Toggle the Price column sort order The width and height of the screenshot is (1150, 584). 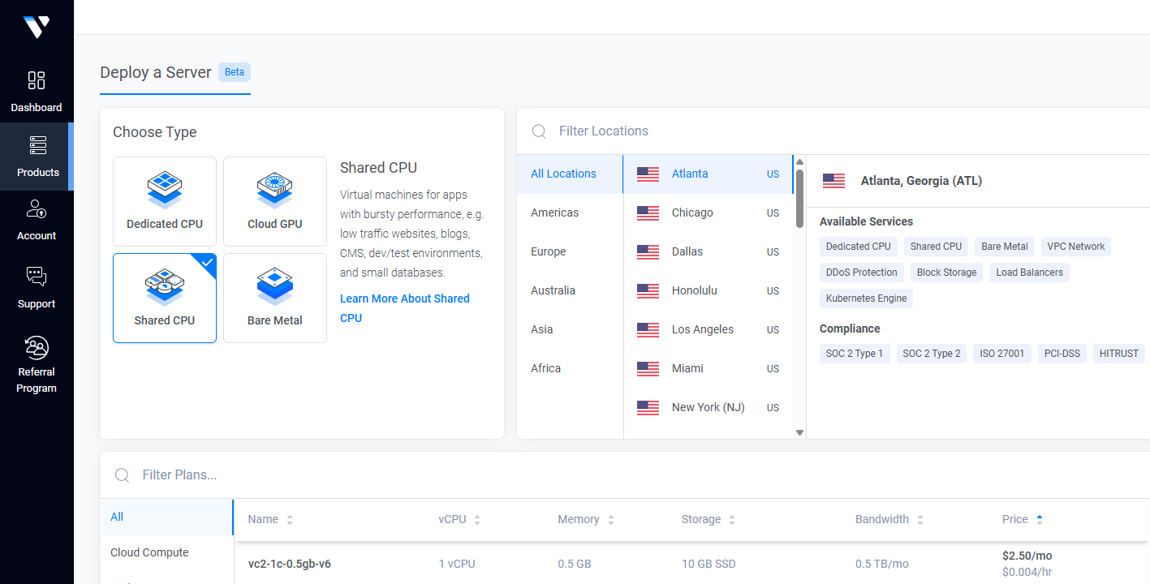tap(1022, 519)
